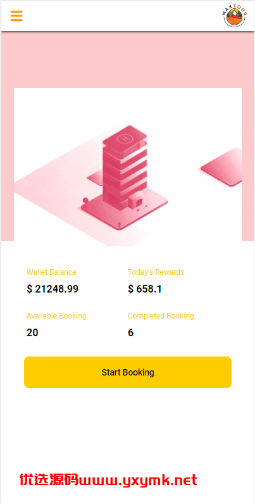Viewport: 255px width, 504px height.
Task: Click the small platform behind the building
Action: [x=96, y=176]
